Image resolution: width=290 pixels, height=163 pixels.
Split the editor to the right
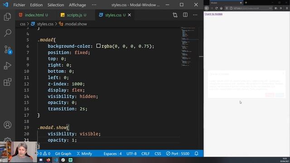point(185,15)
